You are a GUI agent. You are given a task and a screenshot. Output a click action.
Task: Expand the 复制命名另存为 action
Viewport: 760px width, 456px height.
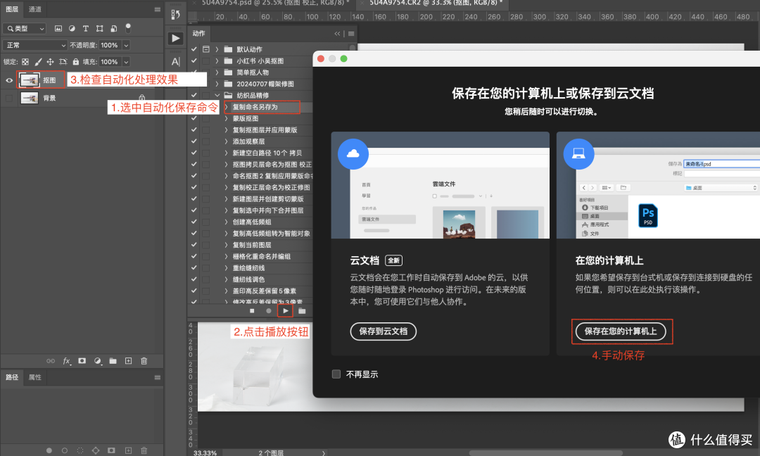click(x=227, y=107)
